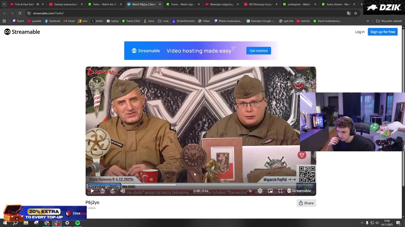
Task: Open taskbar volume speaker icon
Action: point(377,223)
